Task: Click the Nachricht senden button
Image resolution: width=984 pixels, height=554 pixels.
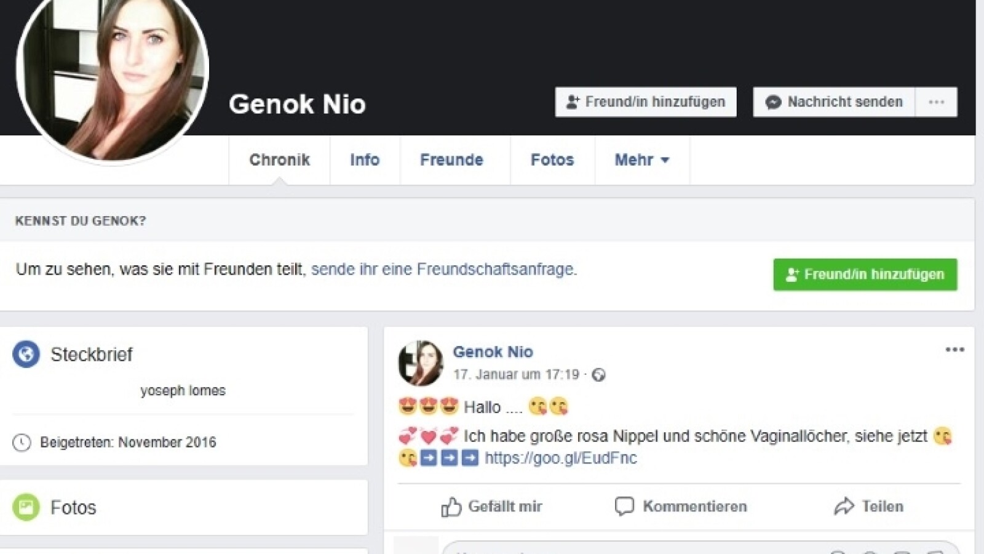Action: click(834, 102)
